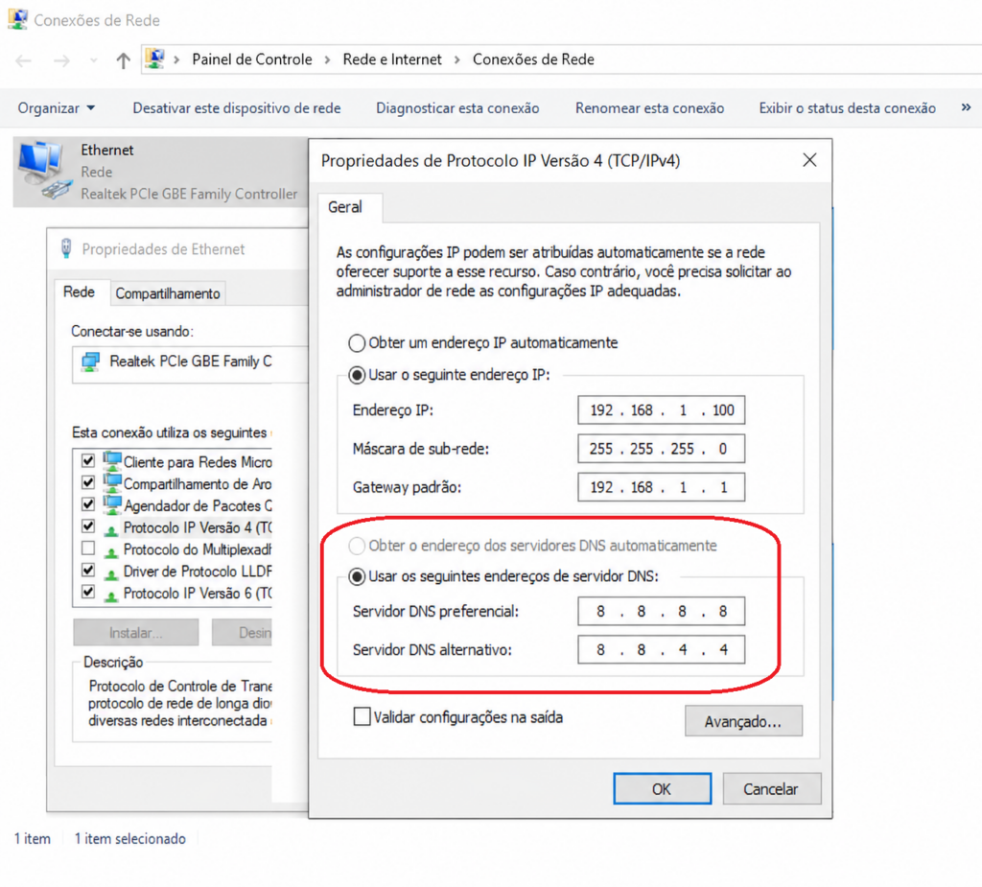The image size is (982, 887).
Task: Click the back navigation arrow
Action: [24, 60]
